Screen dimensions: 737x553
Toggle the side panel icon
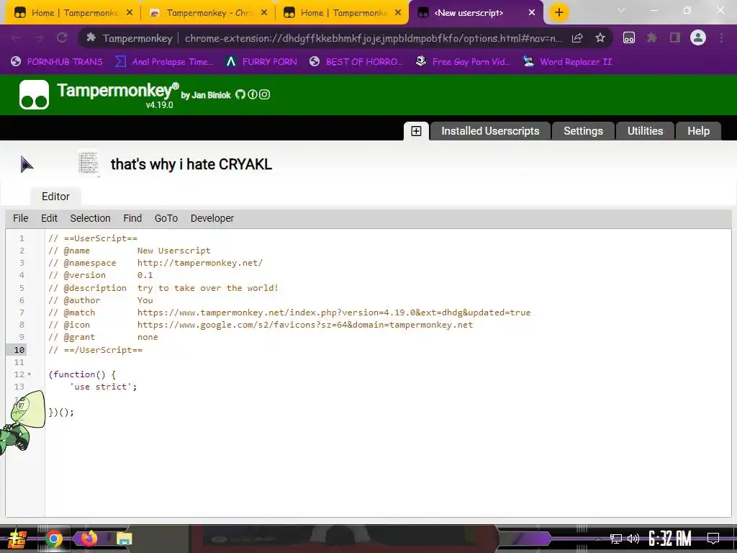[x=675, y=38]
